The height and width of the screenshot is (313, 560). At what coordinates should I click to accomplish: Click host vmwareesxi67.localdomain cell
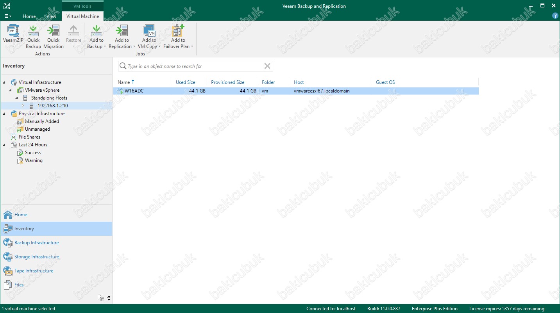[x=322, y=91]
